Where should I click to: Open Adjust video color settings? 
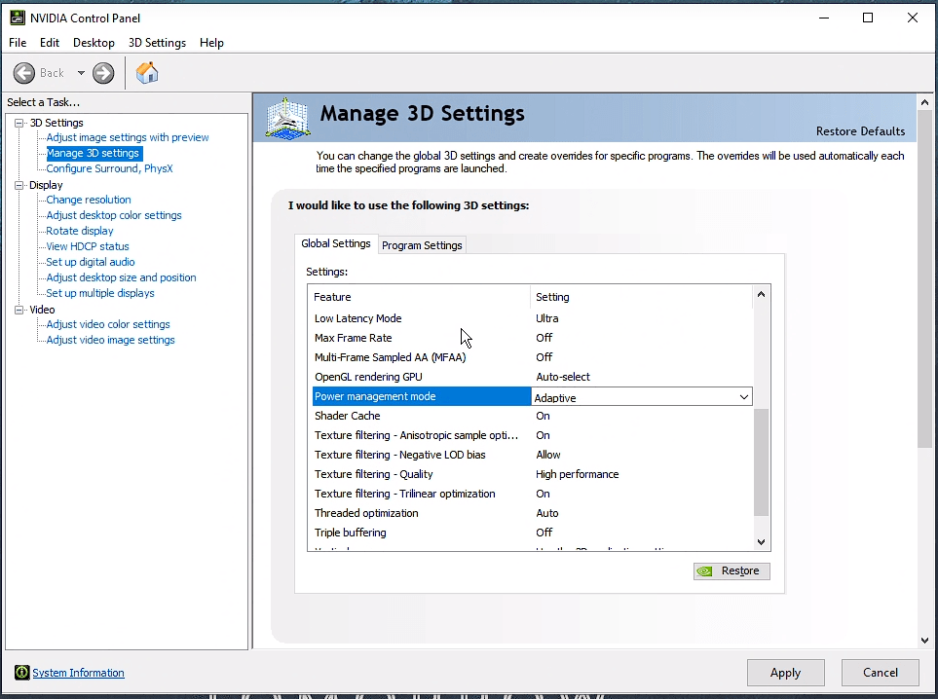click(108, 324)
